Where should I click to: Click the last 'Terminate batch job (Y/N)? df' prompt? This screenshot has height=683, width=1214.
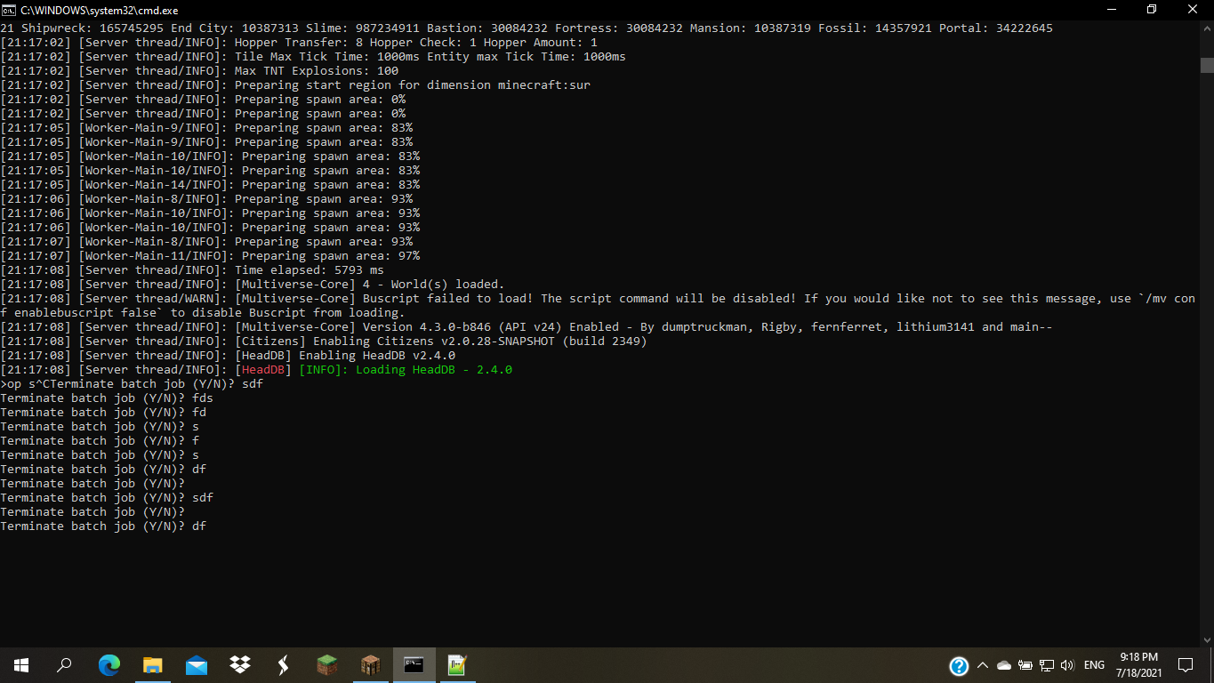103,526
